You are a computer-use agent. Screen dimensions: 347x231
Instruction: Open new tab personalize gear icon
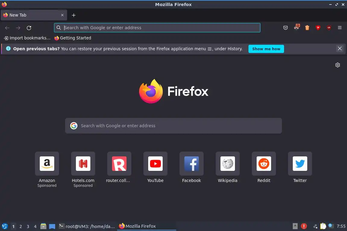pos(337,65)
